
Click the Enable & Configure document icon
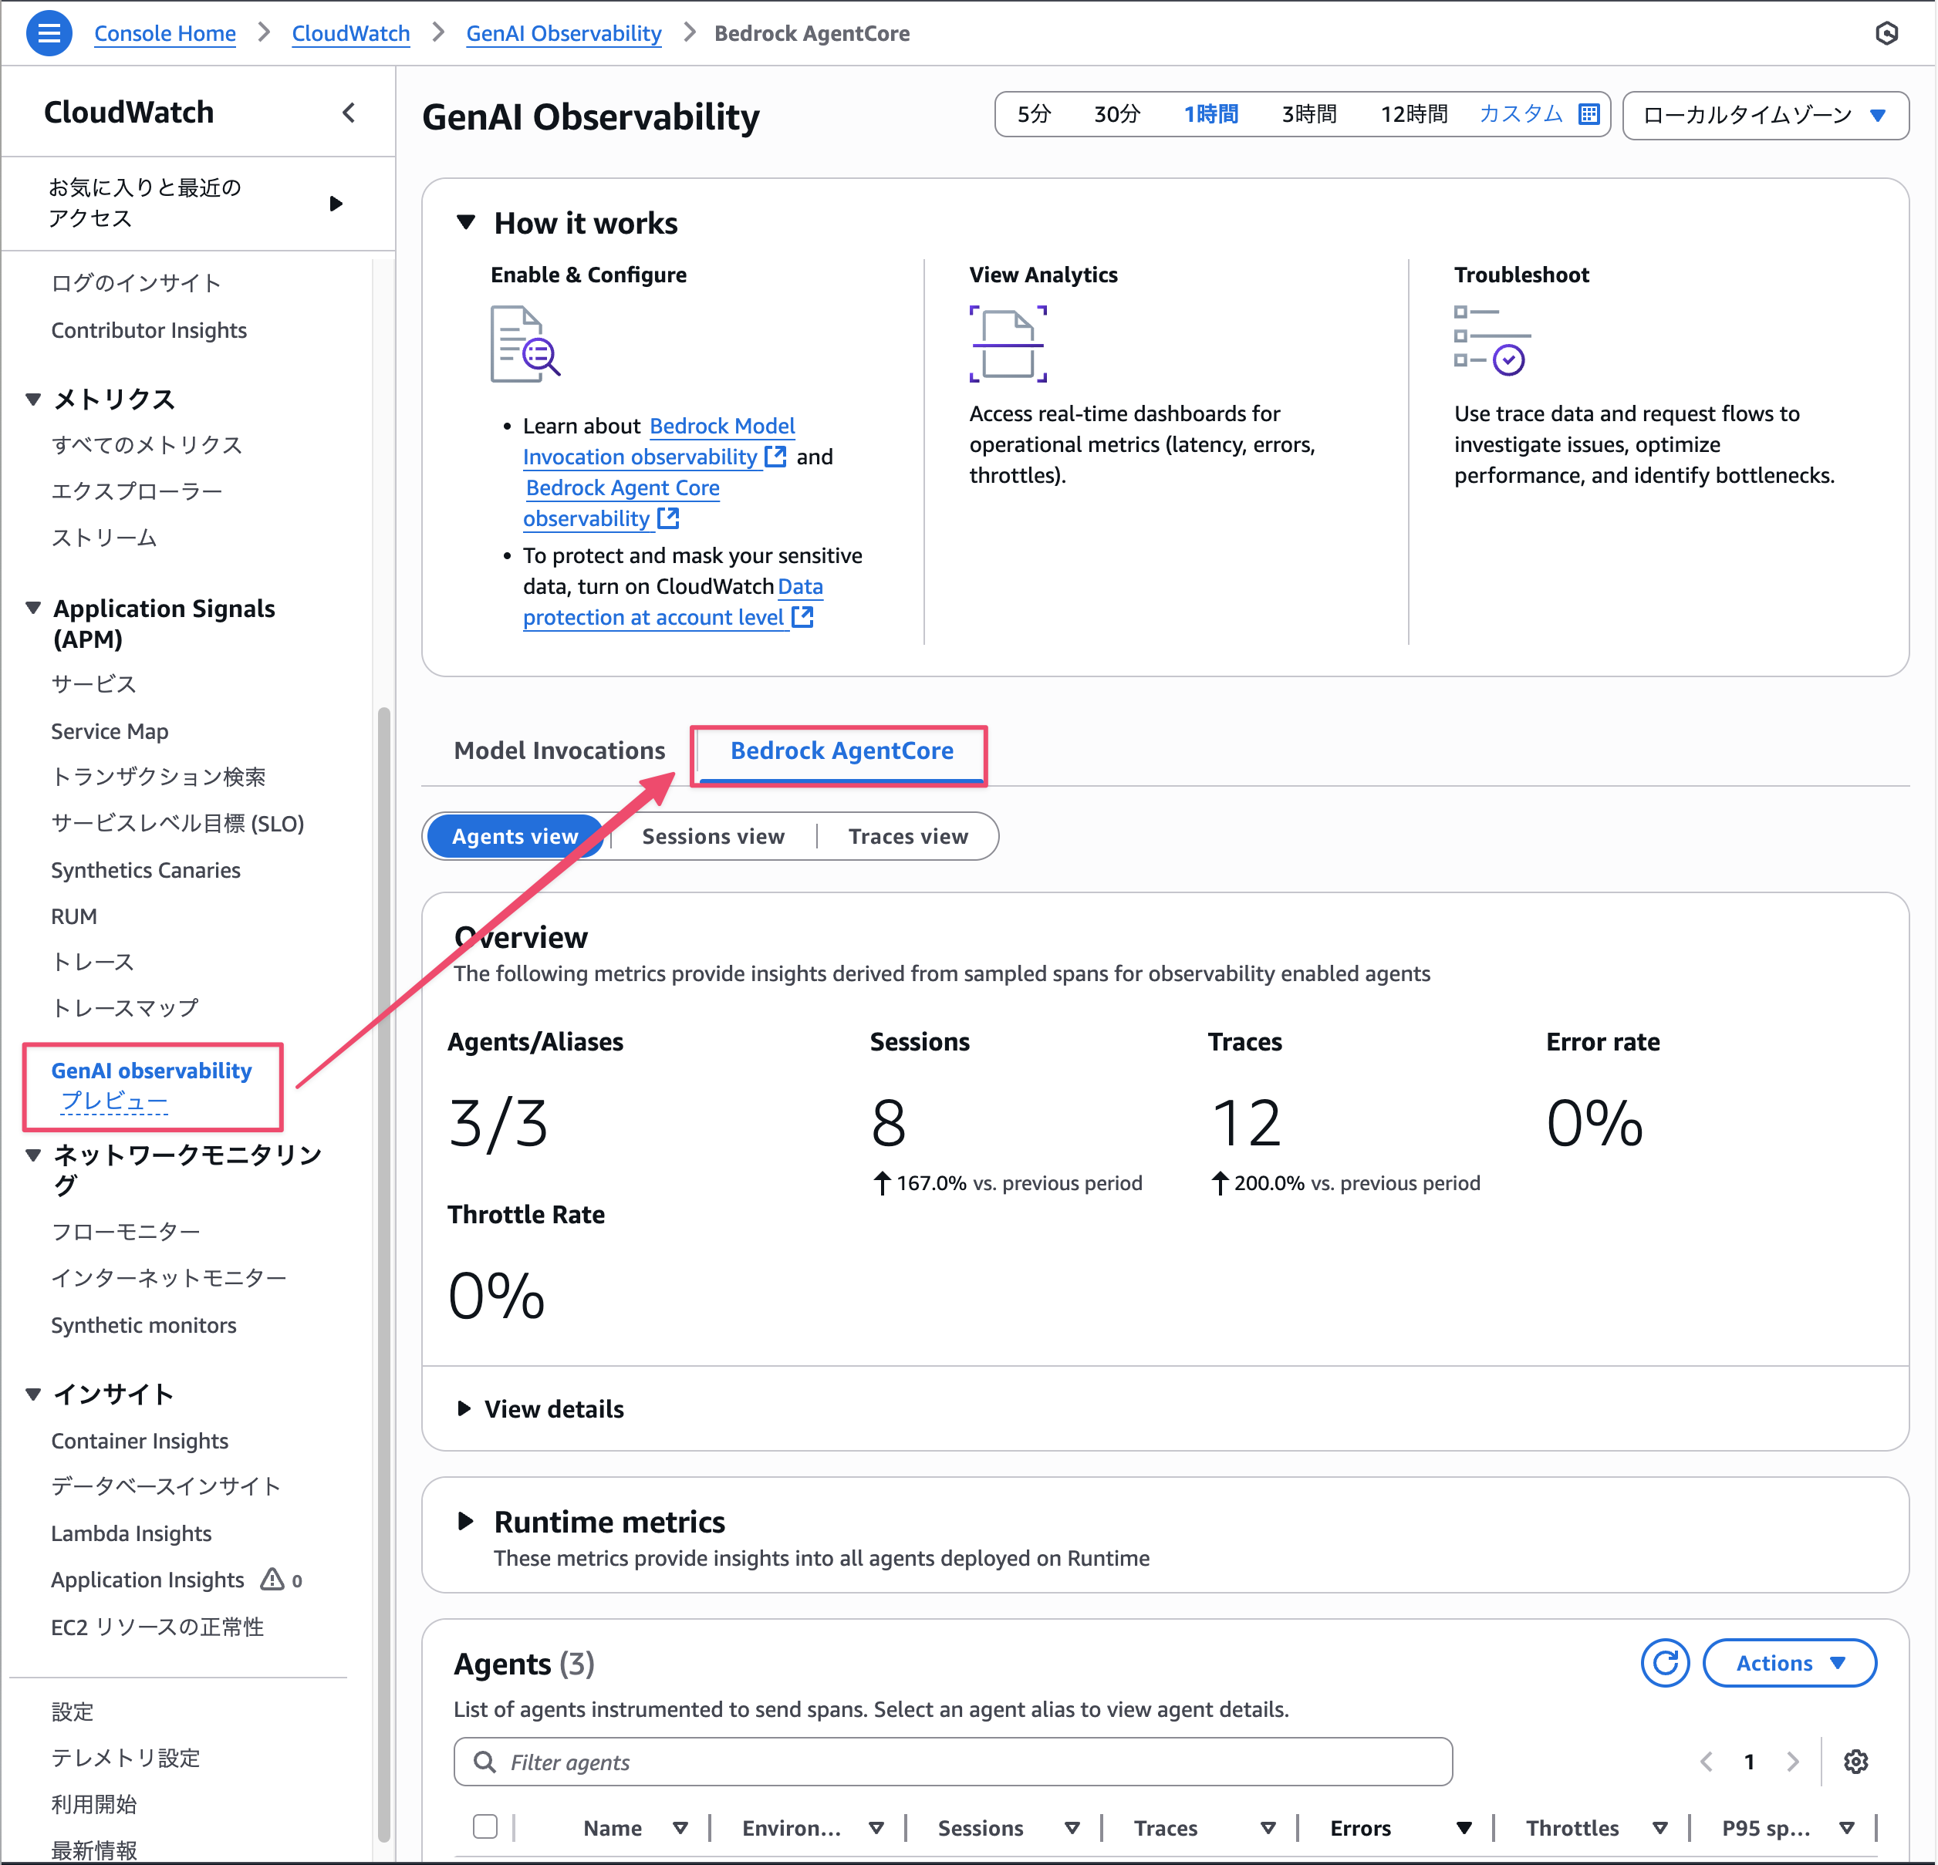(x=525, y=344)
